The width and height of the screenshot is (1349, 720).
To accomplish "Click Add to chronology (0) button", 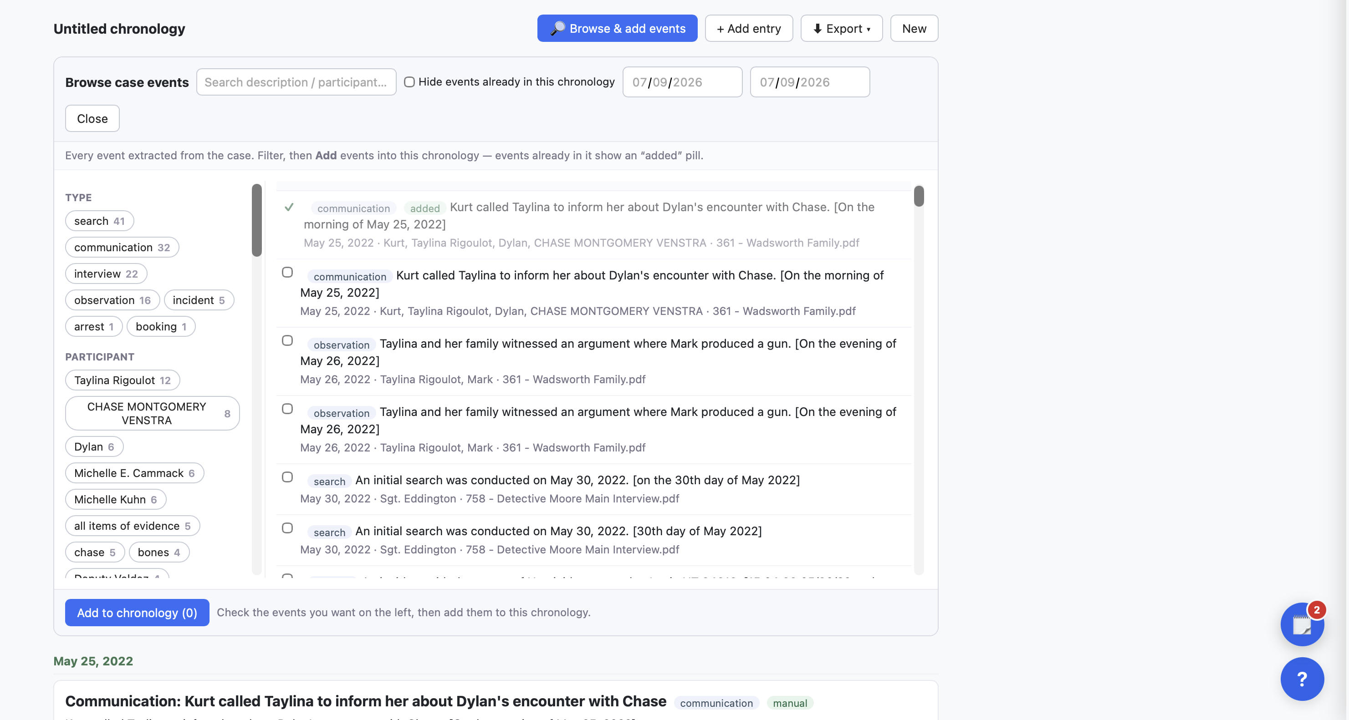I will pyautogui.click(x=137, y=612).
